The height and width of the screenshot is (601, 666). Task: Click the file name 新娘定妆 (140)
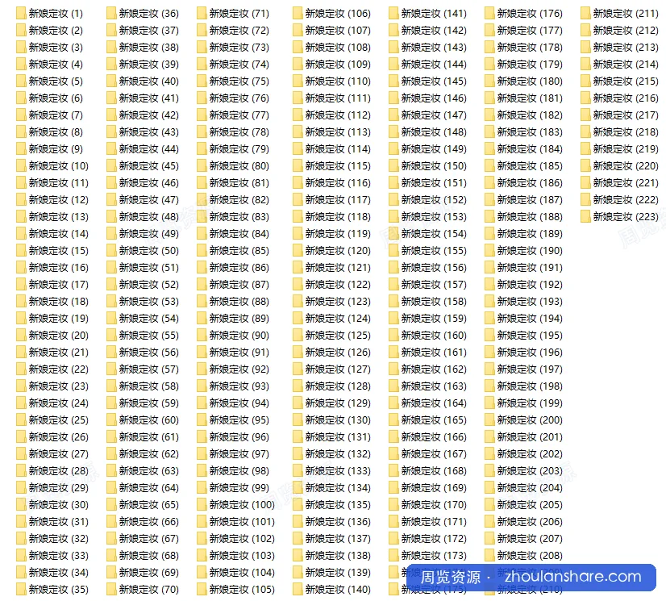coord(338,590)
